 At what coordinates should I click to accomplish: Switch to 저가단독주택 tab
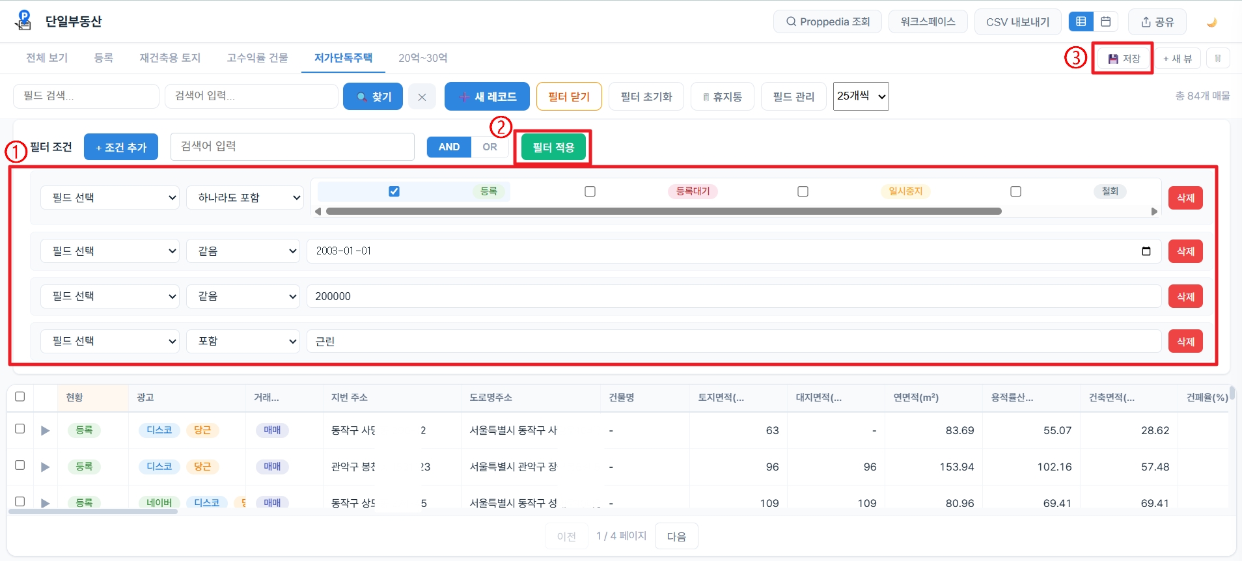(343, 58)
